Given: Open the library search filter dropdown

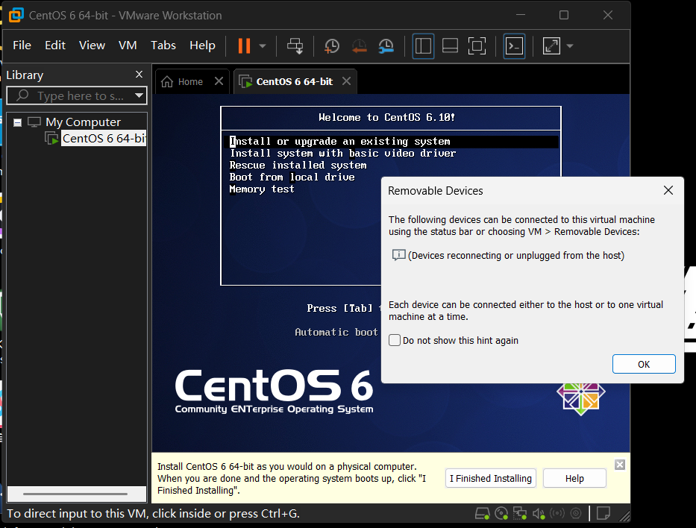Looking at the screenshot, I should (x=139, y=96).
